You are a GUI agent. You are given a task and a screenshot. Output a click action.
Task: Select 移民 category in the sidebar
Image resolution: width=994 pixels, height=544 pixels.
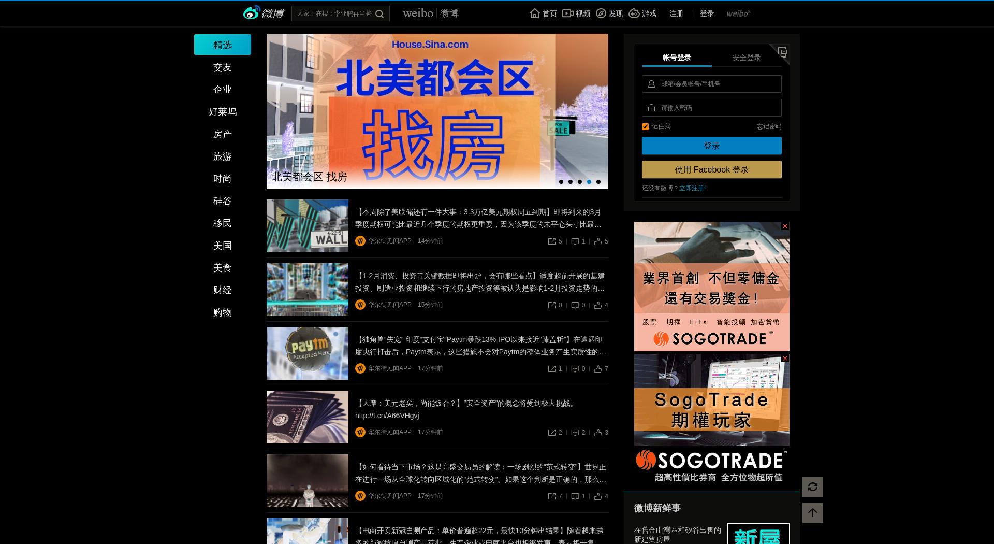(223, 223)
